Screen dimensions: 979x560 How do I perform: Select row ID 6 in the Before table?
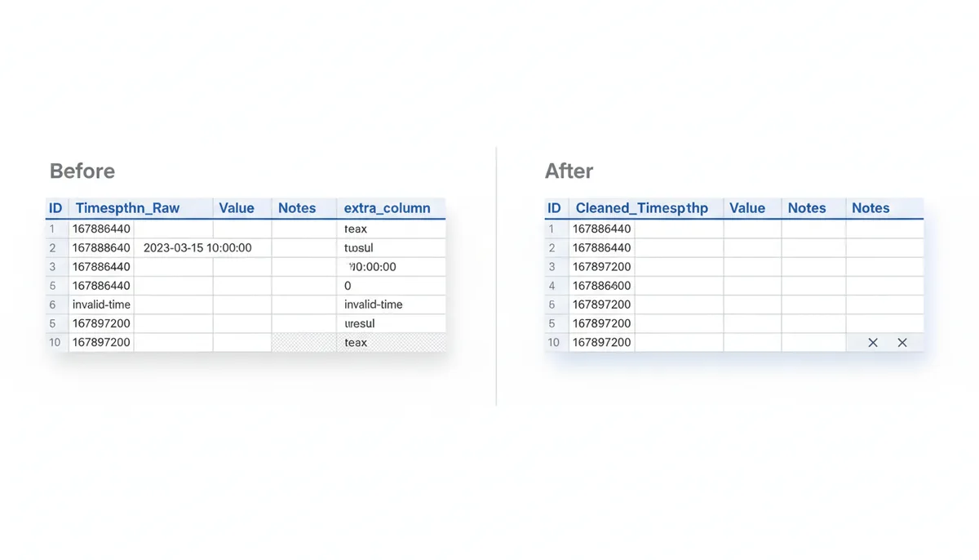click(x=52, y=304)
